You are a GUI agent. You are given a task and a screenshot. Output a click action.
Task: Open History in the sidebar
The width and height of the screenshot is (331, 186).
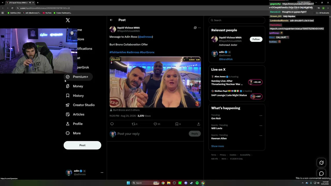(75, 96)
